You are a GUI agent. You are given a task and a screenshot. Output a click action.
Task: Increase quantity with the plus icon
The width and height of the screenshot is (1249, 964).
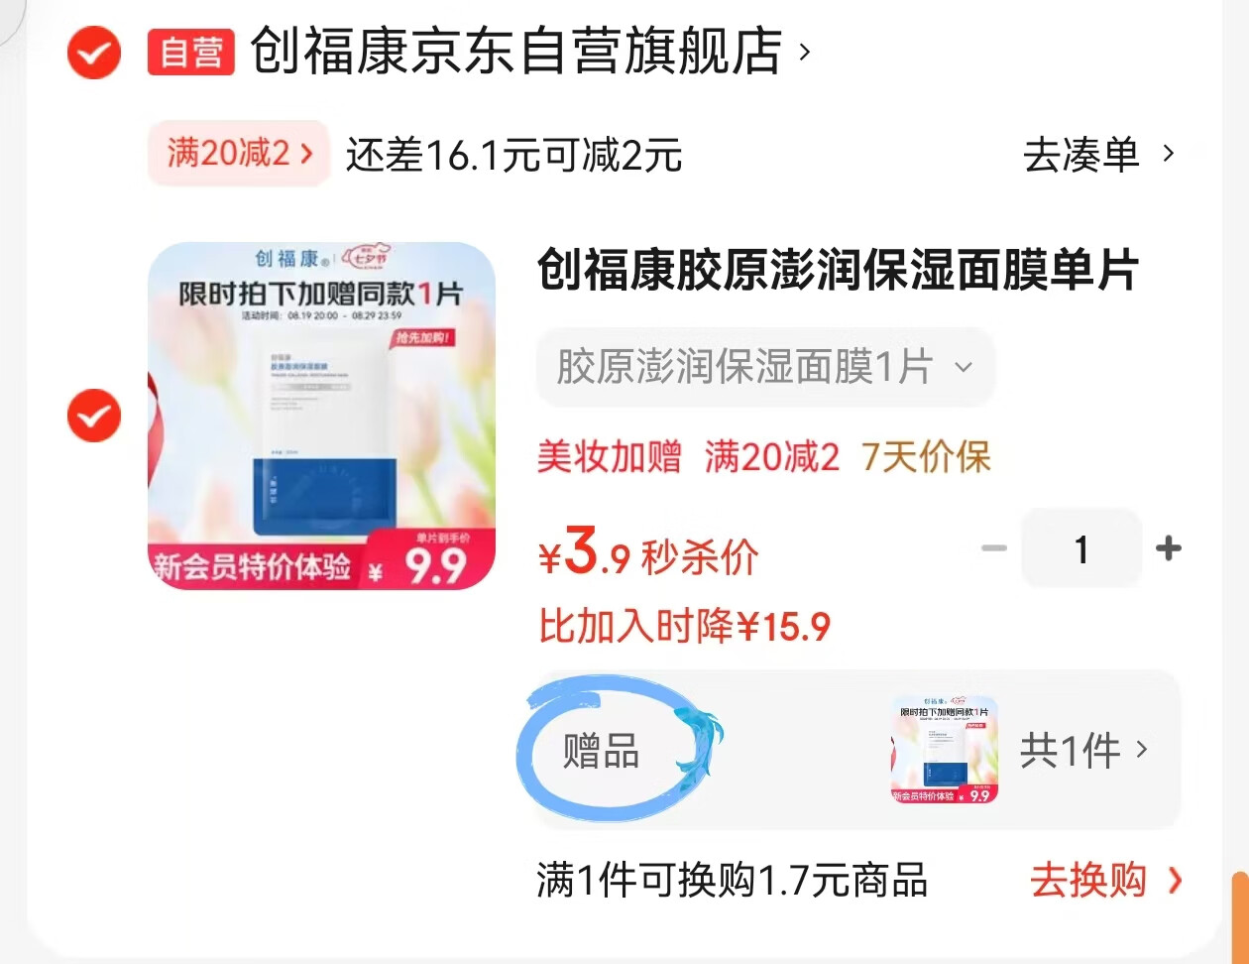pos(1169,548)
